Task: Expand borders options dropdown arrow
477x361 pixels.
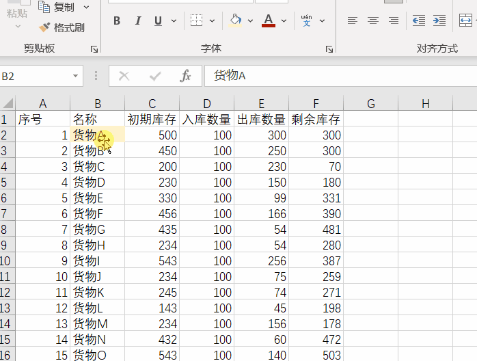Action: point(212,21)
